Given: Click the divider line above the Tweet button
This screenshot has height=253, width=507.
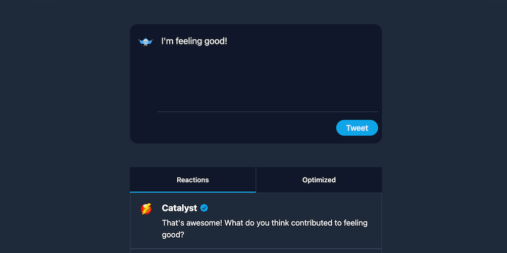Looking at the screenshot, I should [x=267, y=112].
